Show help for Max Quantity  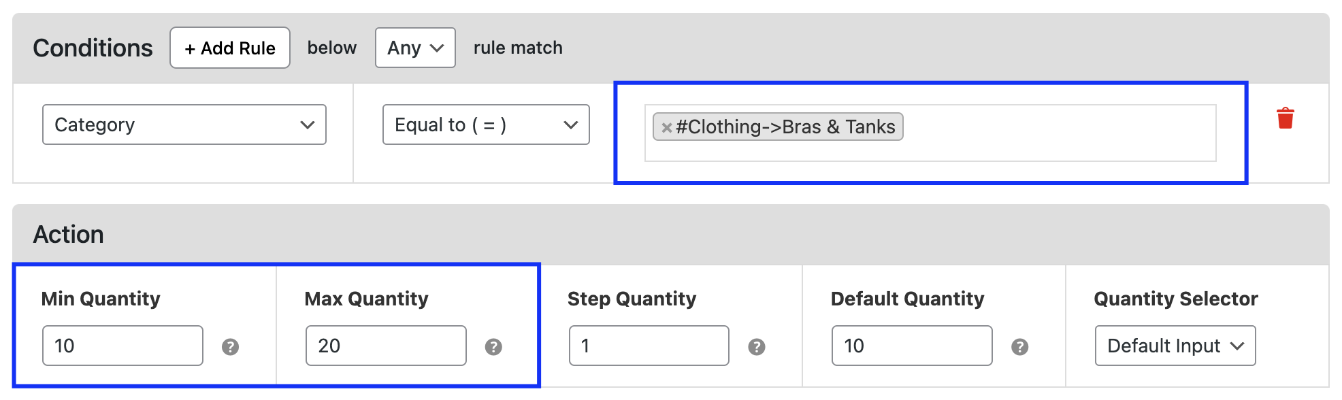point(493,347)
